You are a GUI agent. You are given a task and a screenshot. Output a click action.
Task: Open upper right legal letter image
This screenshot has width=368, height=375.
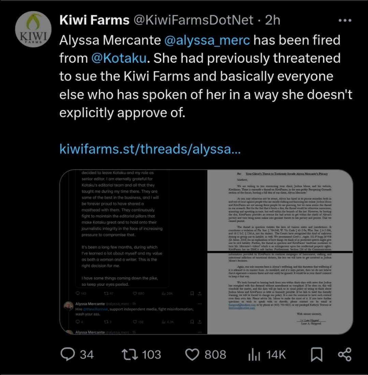pyautogui.click(x=280, y=210)
